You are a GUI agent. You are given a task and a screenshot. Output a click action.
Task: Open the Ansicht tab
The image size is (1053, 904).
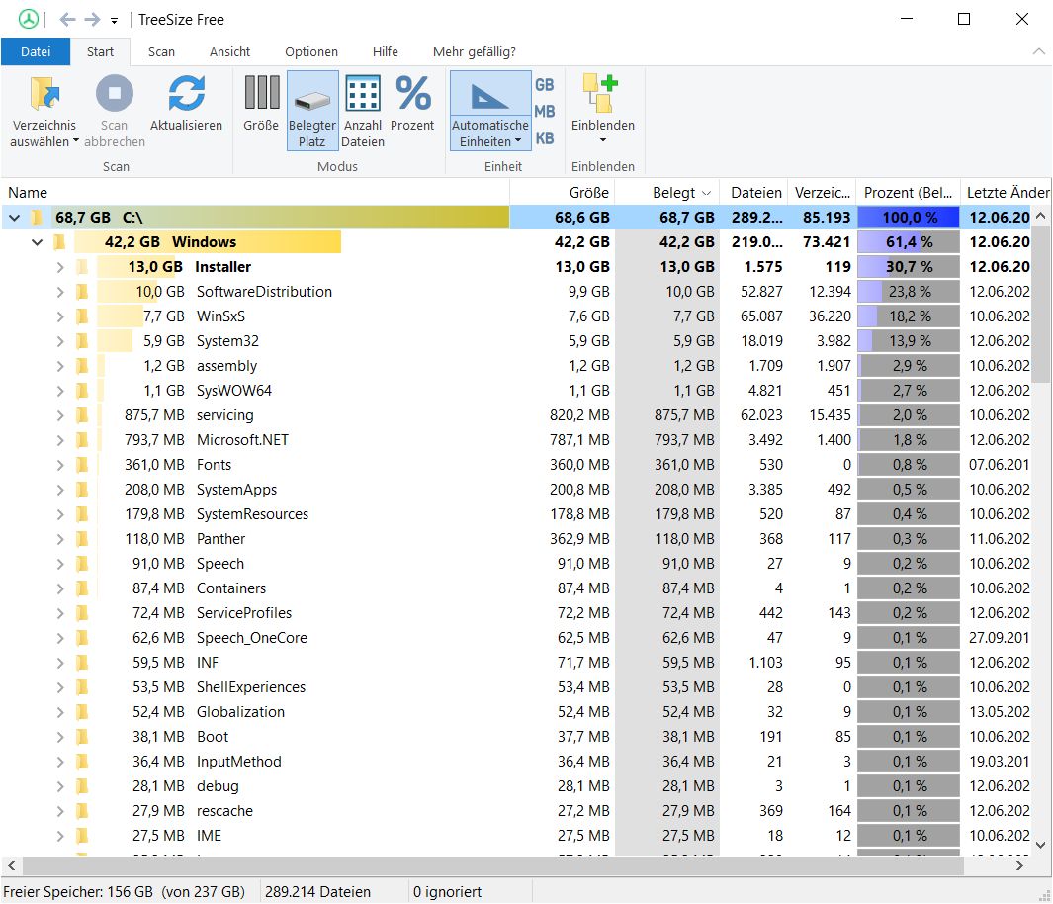pos(229,51)
